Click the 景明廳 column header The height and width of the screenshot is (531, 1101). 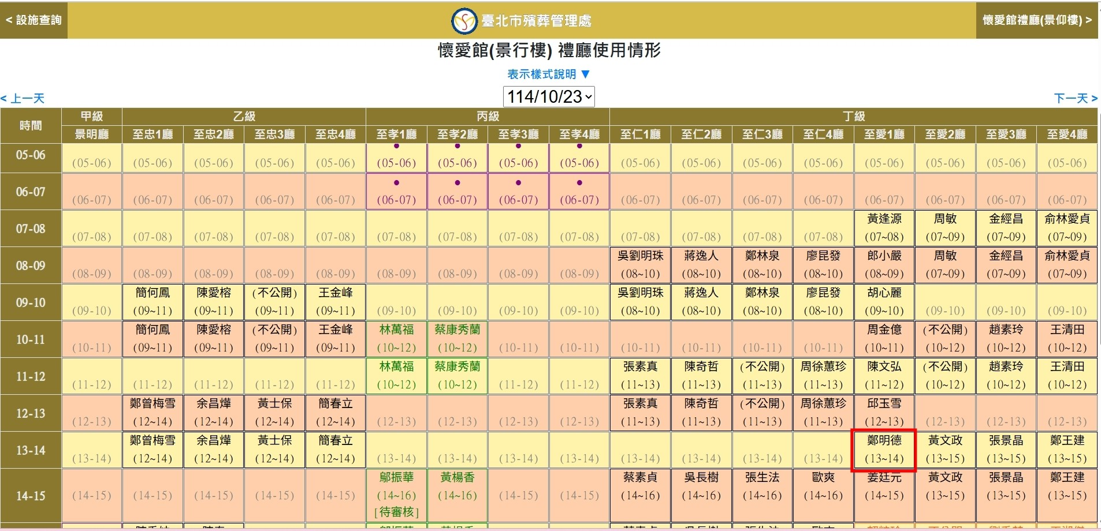point(91,134)
